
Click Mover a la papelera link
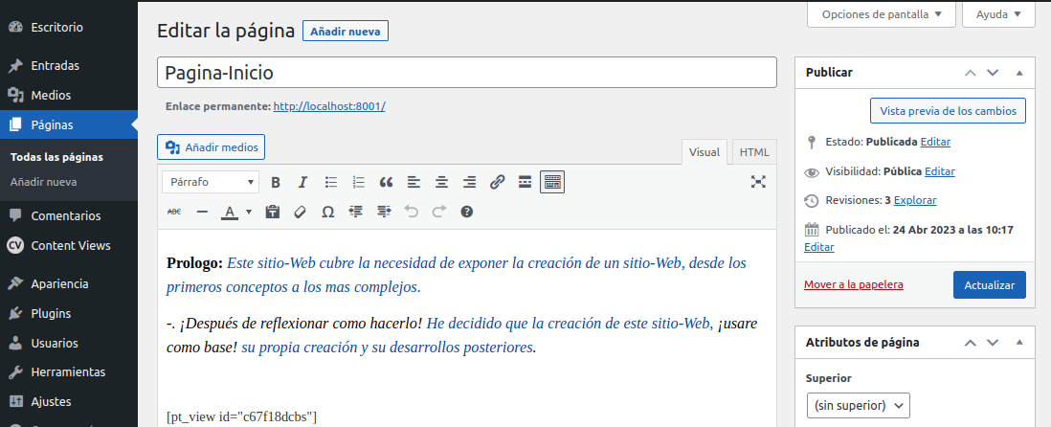tap(853, 284)
